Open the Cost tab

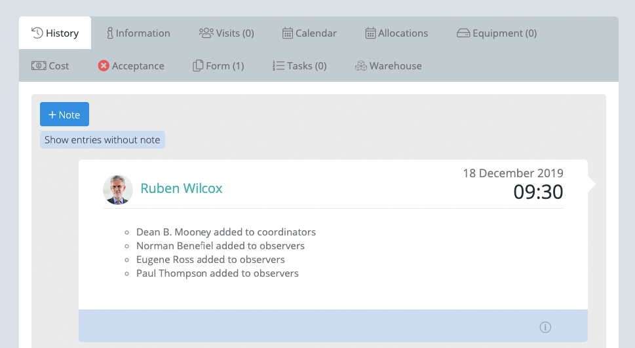50,66
